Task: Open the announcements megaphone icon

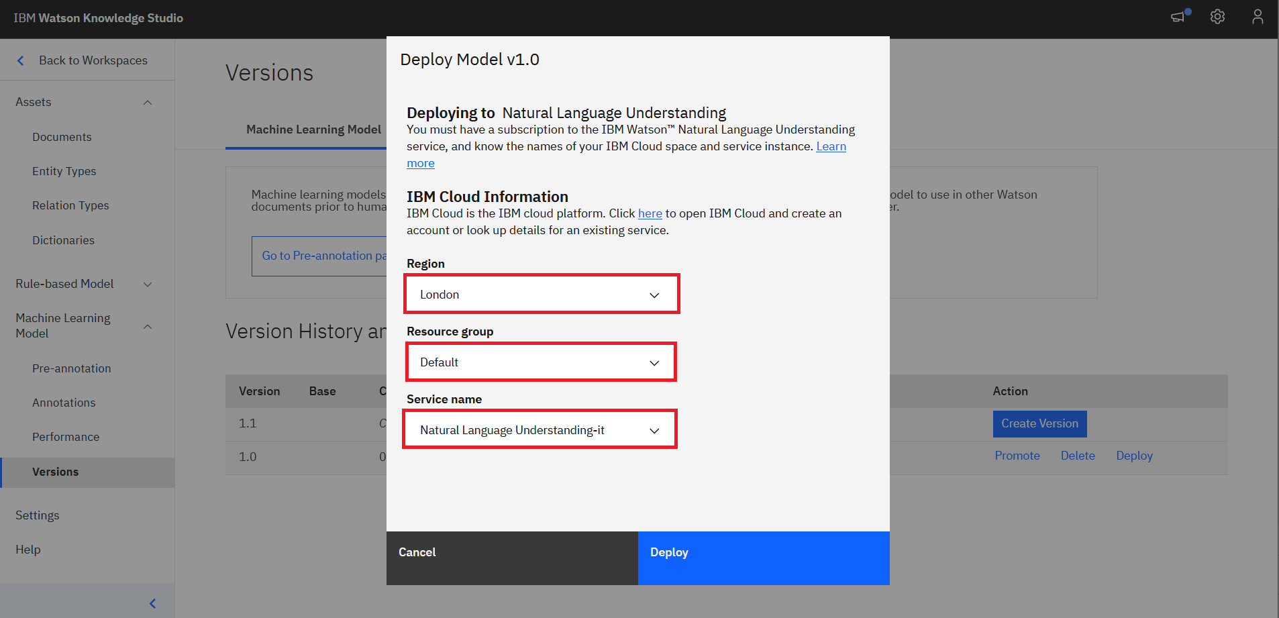Action: (x=1180, y=16)
